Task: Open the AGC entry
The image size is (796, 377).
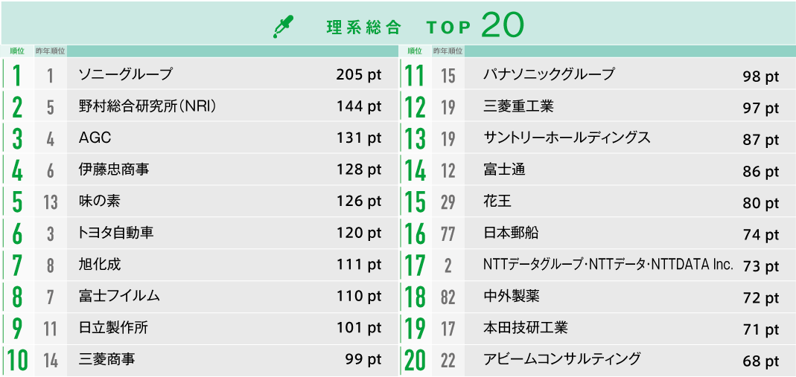Action: pos(95,138)
